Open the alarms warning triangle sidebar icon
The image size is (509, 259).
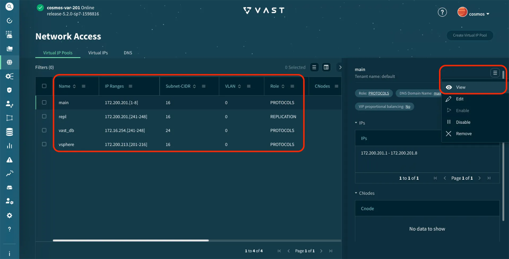point(10,160)
